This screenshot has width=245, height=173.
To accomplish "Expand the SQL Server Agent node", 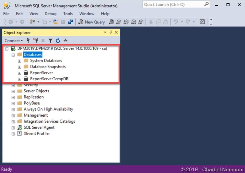I will (13, 128).
